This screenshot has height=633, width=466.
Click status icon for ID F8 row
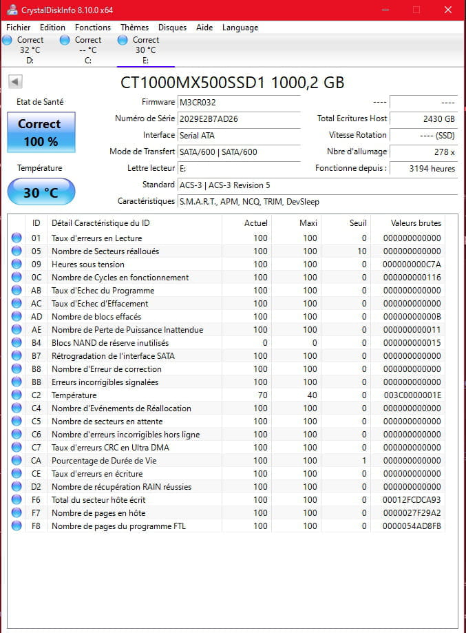[x=17, y=526]
